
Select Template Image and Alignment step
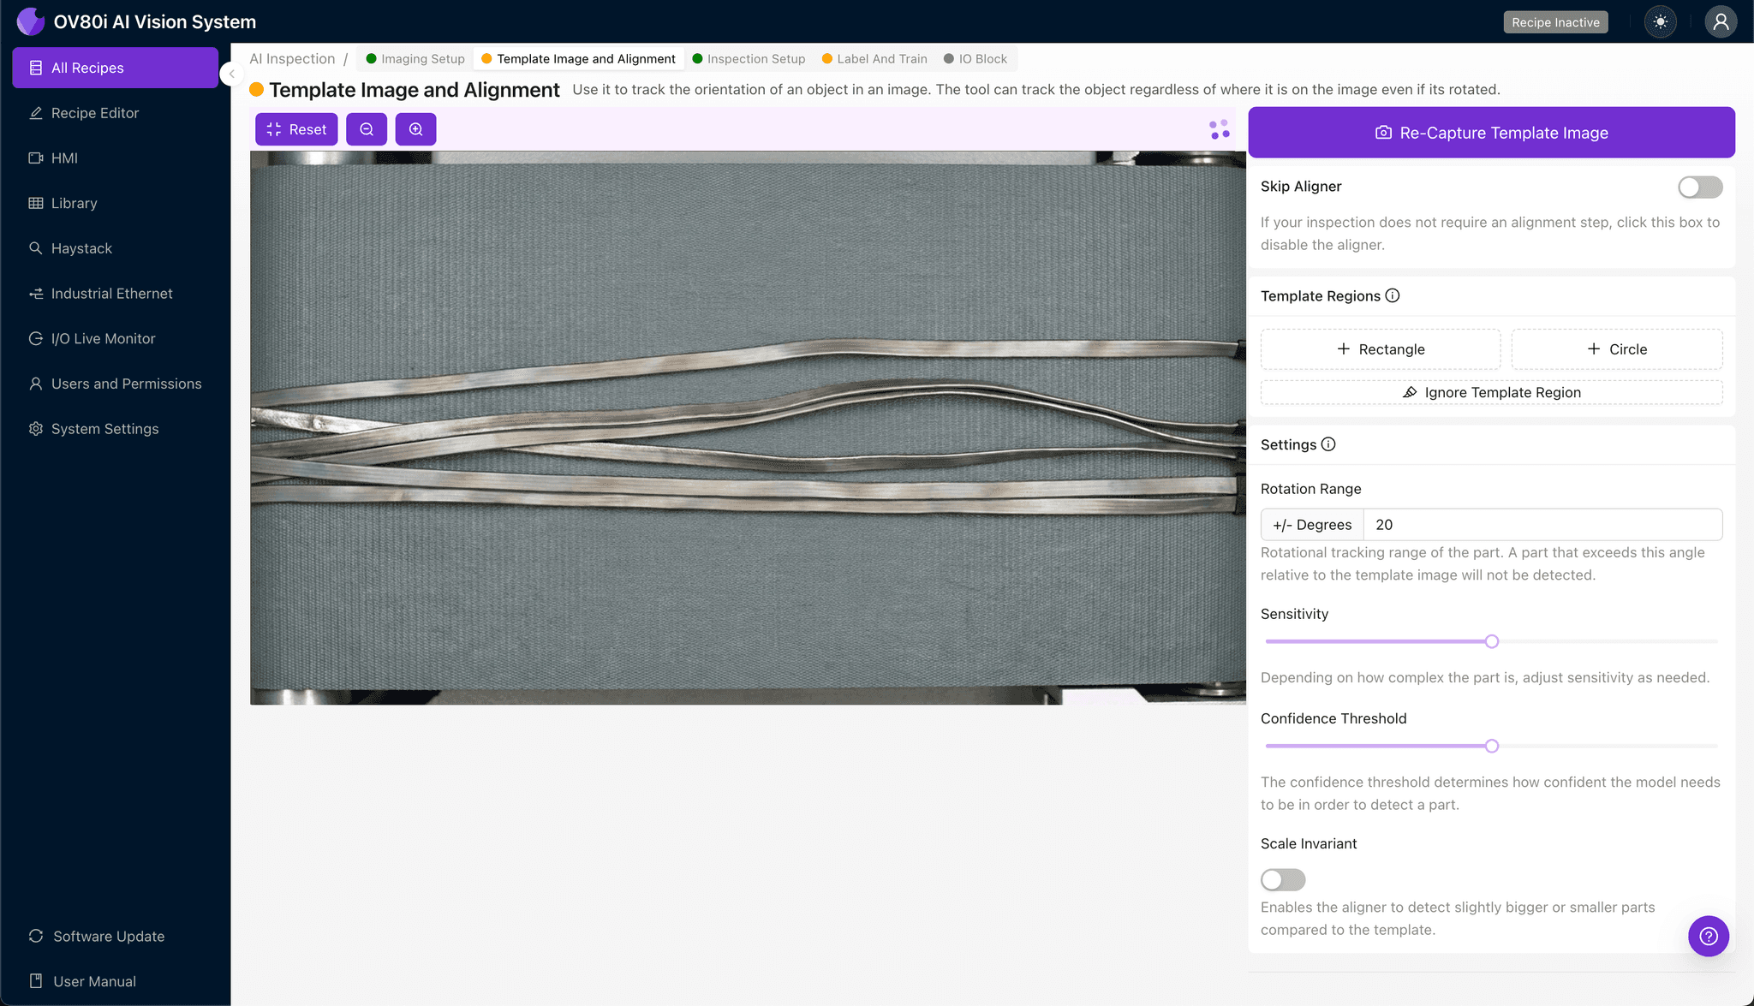(x=578, y=59)
